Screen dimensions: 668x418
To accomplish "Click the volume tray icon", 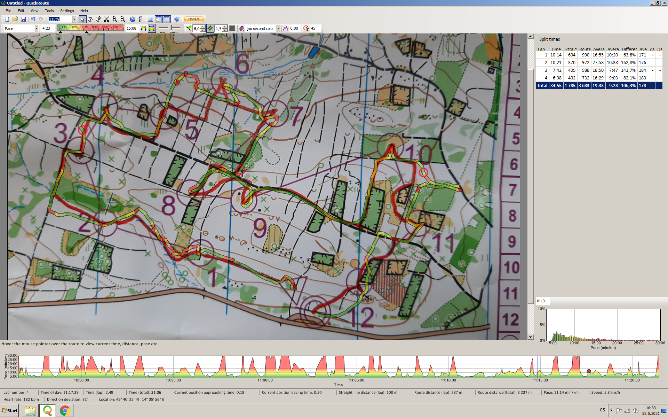I will pos(635,411).
